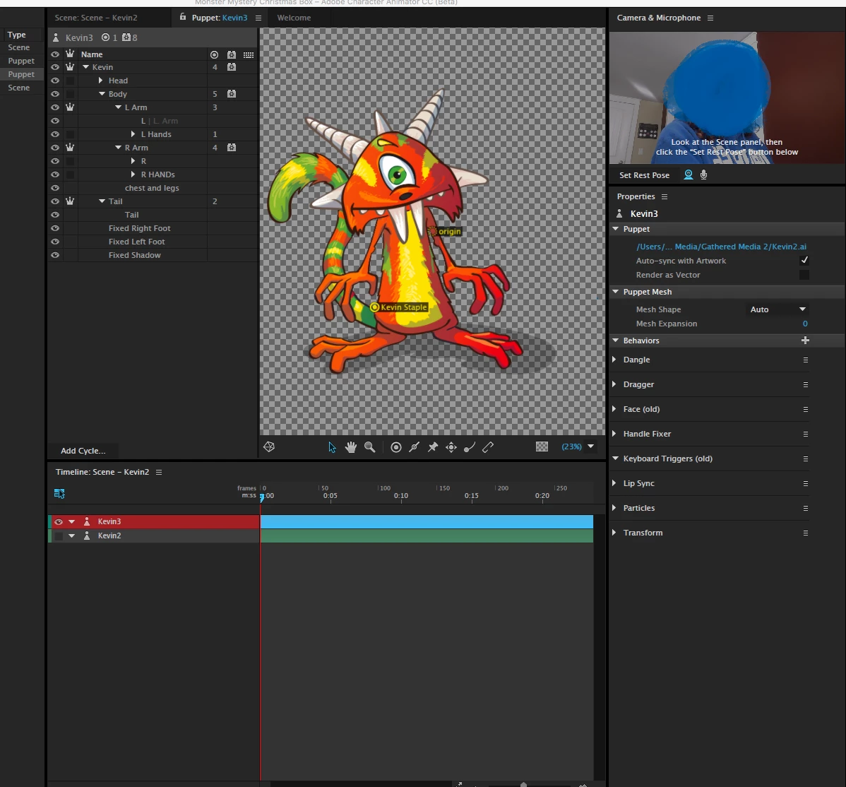Select the Pin tool
846x787 pixels.
(433, 447)
